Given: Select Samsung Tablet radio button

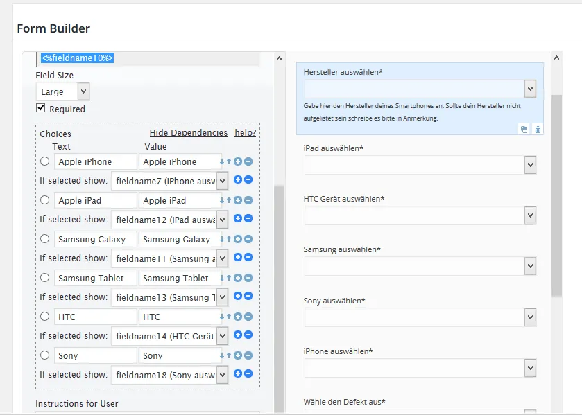Looking at the screenshot, I should tap(44, 278).
